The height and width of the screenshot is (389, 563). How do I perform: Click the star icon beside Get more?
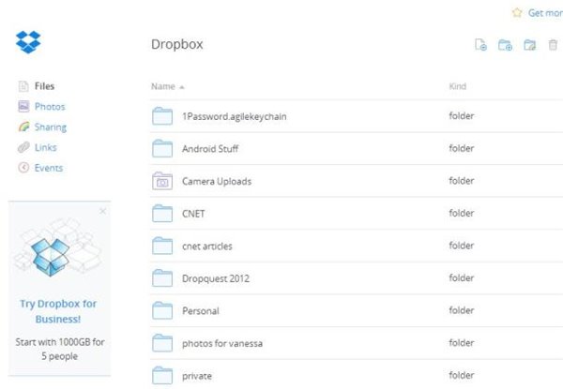517,13
